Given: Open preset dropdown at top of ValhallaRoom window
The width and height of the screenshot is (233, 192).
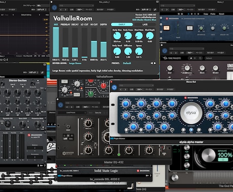Looking at the screenshot, I should pyautogui.click(x=76, y=6).
